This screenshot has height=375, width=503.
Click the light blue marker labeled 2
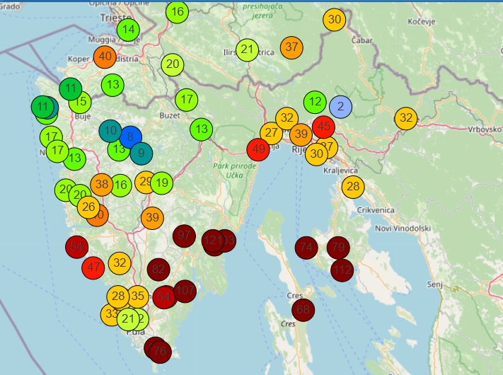coord(340,105)
